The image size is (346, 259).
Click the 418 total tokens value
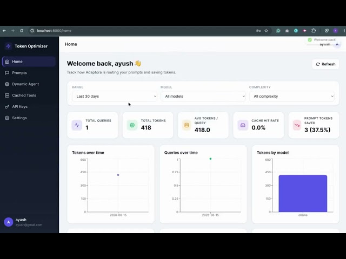click(x=146, y=127)
